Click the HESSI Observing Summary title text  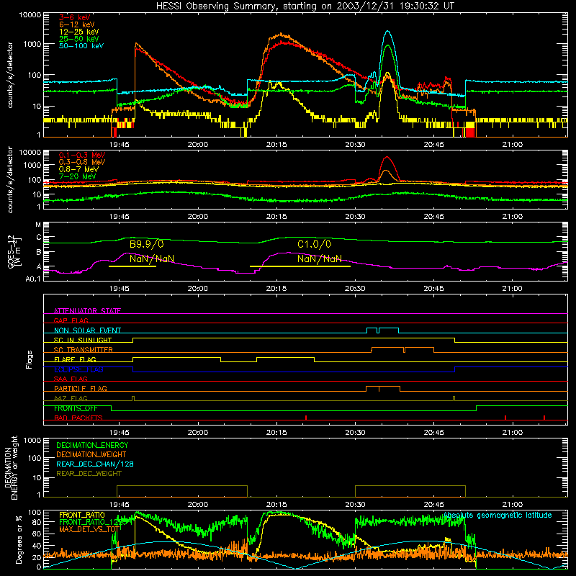pos(305,6)
